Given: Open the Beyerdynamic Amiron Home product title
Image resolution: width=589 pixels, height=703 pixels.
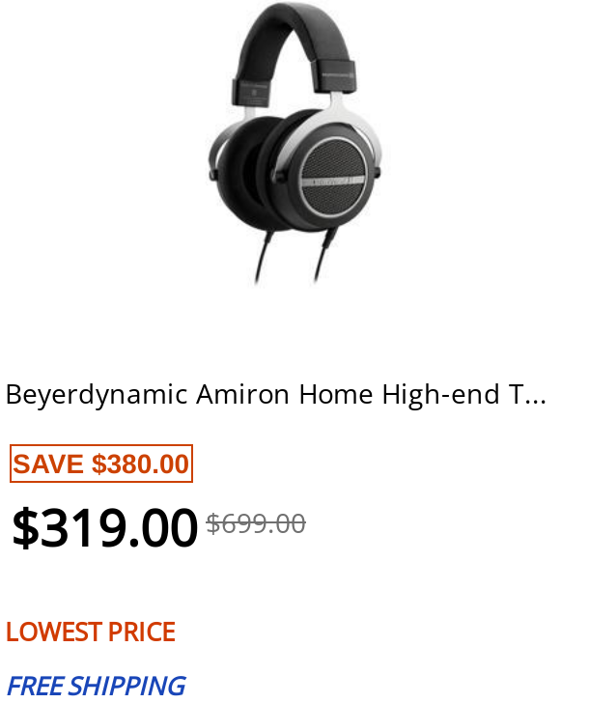Looking at the screenshot, I should pos(276,395).
